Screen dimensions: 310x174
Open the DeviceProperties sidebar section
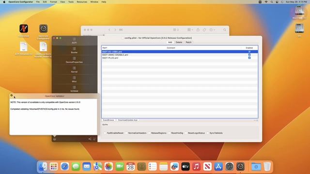(x=74, y=60)
